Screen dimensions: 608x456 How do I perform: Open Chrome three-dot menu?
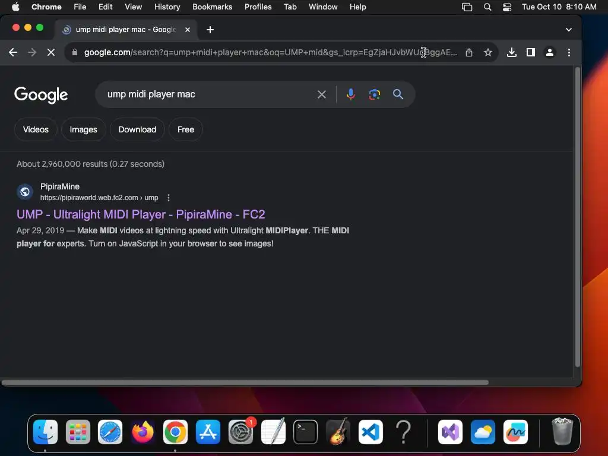(569, 52)
